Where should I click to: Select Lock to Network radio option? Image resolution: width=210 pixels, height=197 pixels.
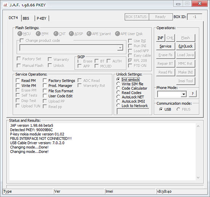coord(118,105)
